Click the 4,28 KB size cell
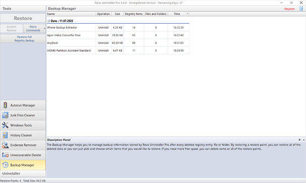306x183 pixels. pyautogui.click(x=118, y=28)
